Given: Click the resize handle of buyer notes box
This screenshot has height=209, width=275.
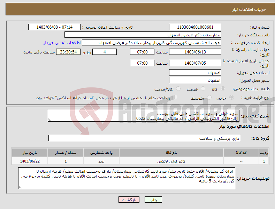Looking at the screenshot, I should click(x=20, y=187).
